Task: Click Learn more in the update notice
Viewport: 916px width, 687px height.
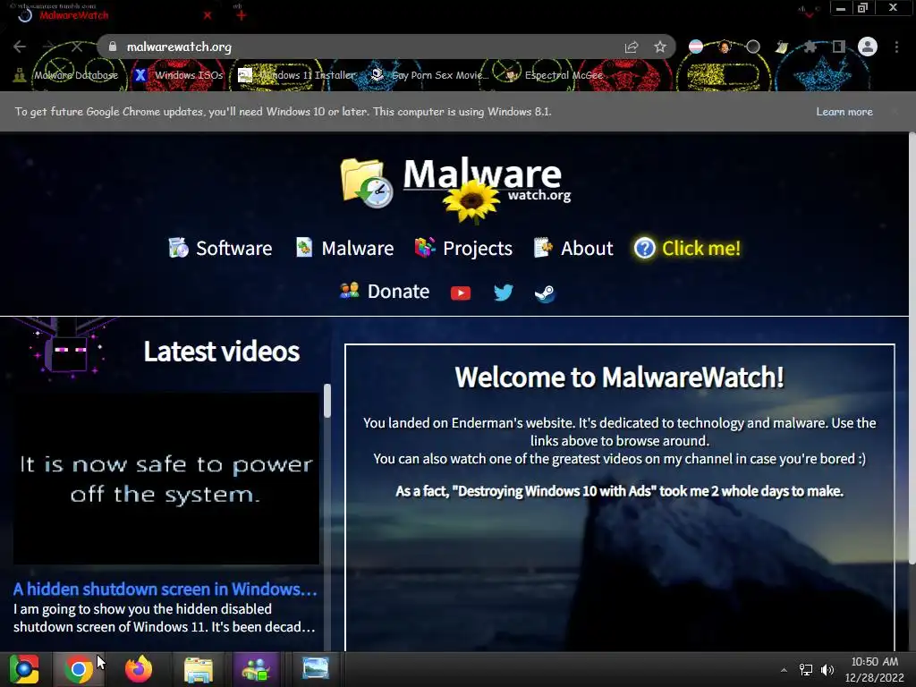Action: [844, 112]
